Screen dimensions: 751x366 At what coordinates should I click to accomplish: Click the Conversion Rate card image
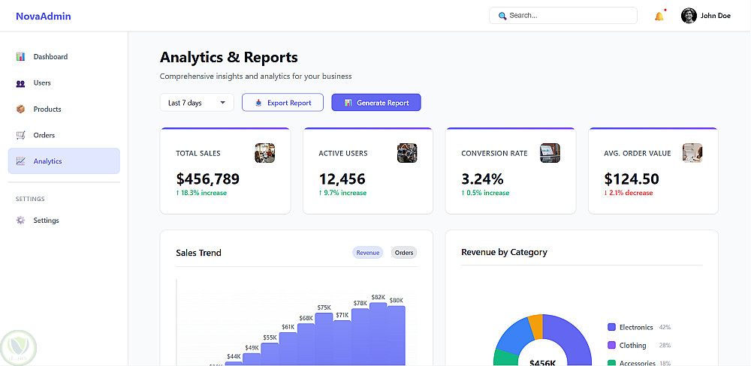pyautogui.click(x=550, y=153)
